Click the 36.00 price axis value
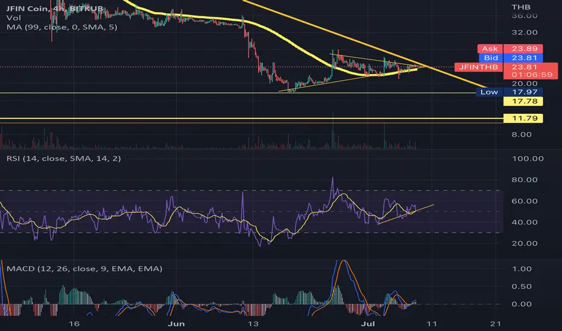This screenshot has width=562, height=331. [525, 16]
